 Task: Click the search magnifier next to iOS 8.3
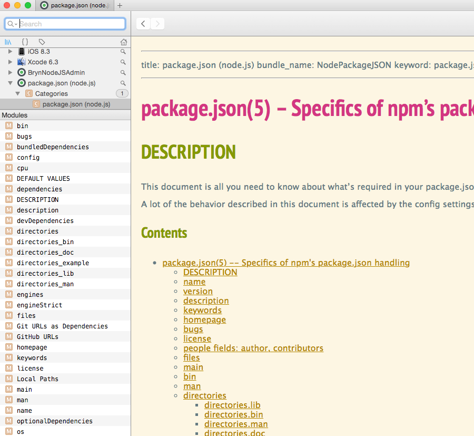click(123, 52)
